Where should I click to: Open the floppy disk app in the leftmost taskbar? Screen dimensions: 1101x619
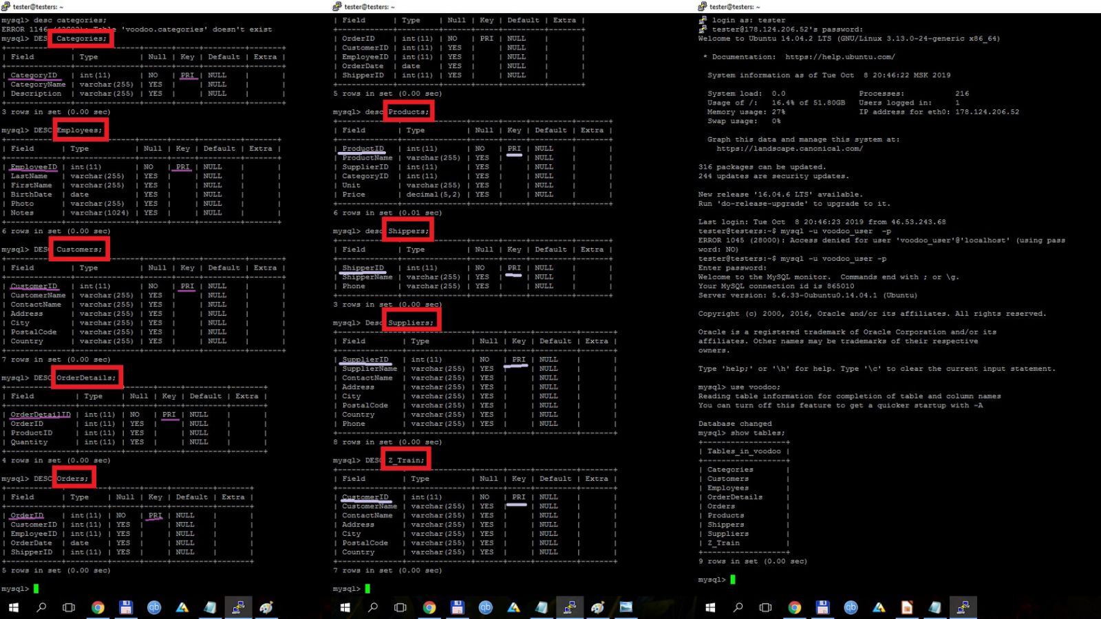click(x=125, y=607)
